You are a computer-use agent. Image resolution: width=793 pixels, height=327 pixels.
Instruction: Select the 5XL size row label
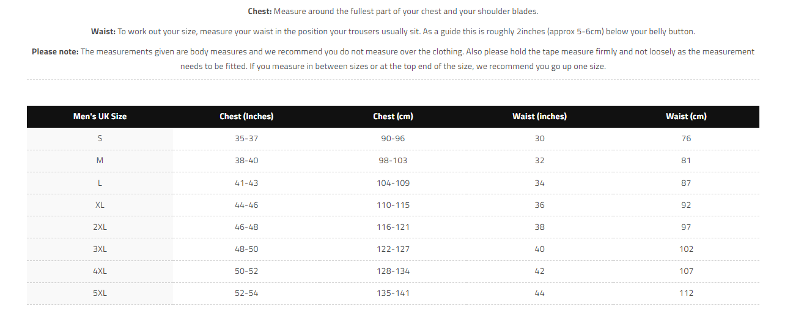(100, 293)
